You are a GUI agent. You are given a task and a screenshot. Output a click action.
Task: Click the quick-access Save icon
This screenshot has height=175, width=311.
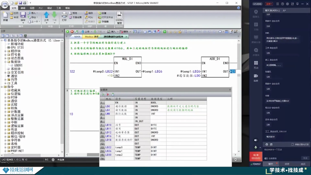20,3
